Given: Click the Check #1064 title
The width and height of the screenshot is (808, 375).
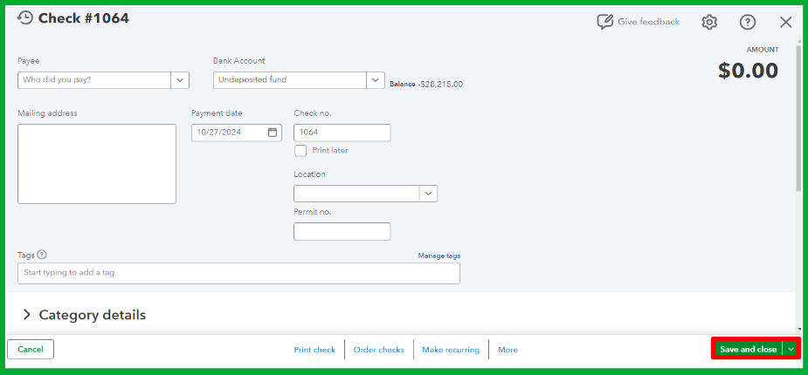Looking at the screenshot, I should pyautogui.click(x=84, y=18).
